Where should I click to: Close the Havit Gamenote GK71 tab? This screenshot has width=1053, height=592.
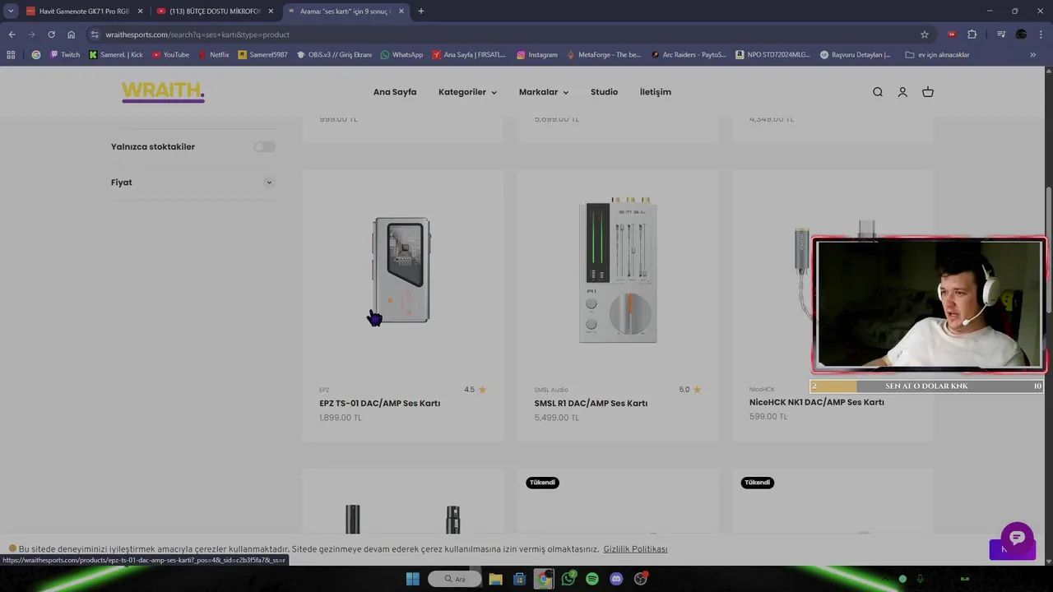(x=140, y=12)
